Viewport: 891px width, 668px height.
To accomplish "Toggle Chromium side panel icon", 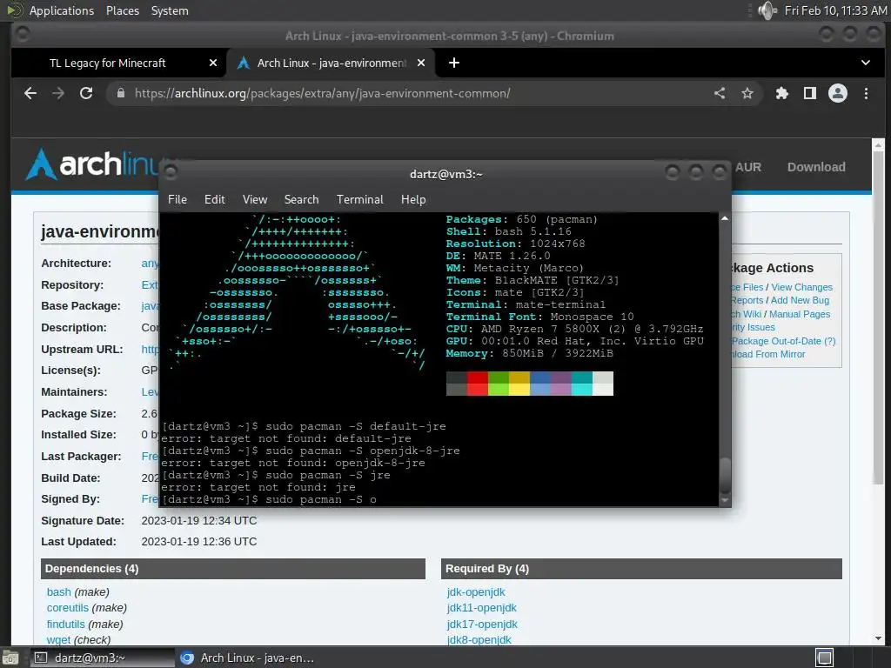I will click(x=810, y=93).
